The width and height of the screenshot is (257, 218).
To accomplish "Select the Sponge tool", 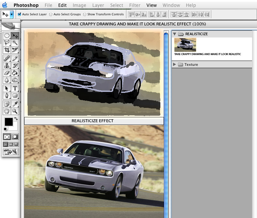I will [15, 80].
